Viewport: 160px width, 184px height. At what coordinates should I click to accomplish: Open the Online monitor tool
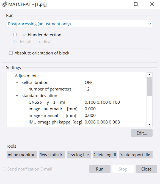(22, 155)
